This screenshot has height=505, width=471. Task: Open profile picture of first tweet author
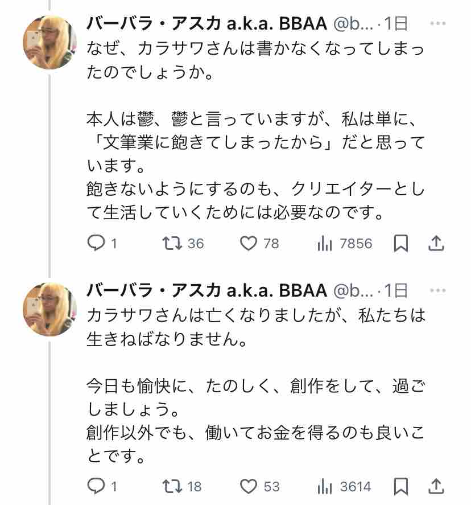(49, 42)
